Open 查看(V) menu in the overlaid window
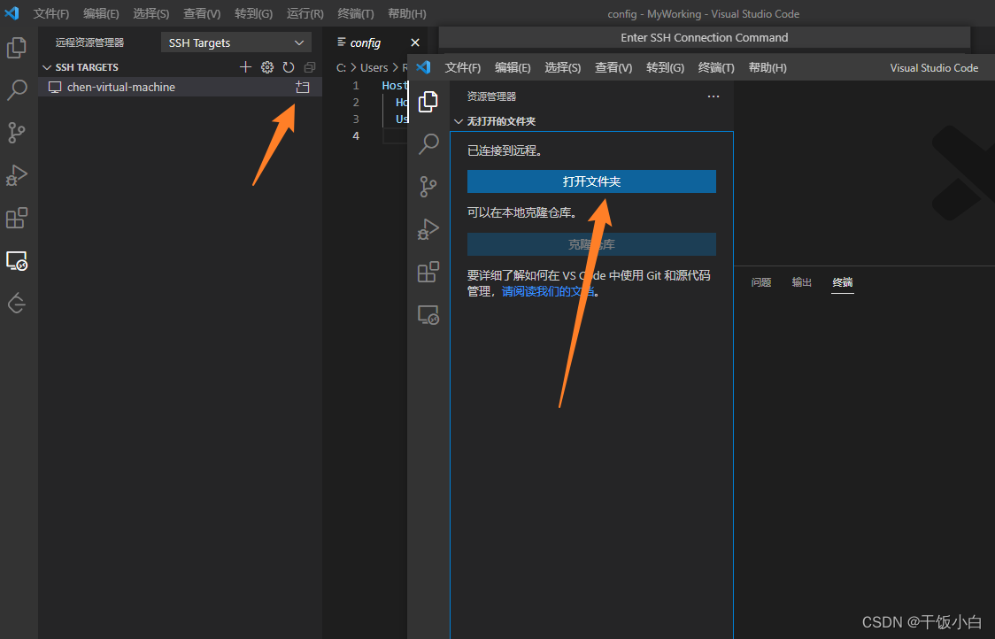Screen dimensions: 995x639 tap(613, 67)
